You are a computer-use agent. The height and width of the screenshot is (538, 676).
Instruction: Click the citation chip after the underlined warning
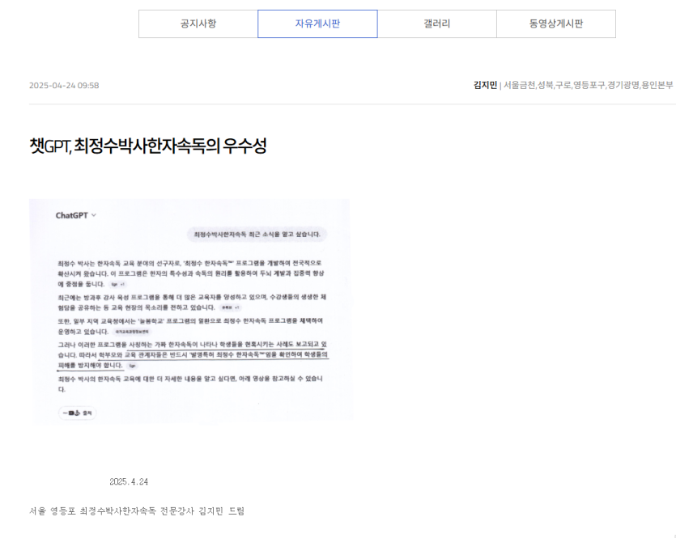pos(132,366)
